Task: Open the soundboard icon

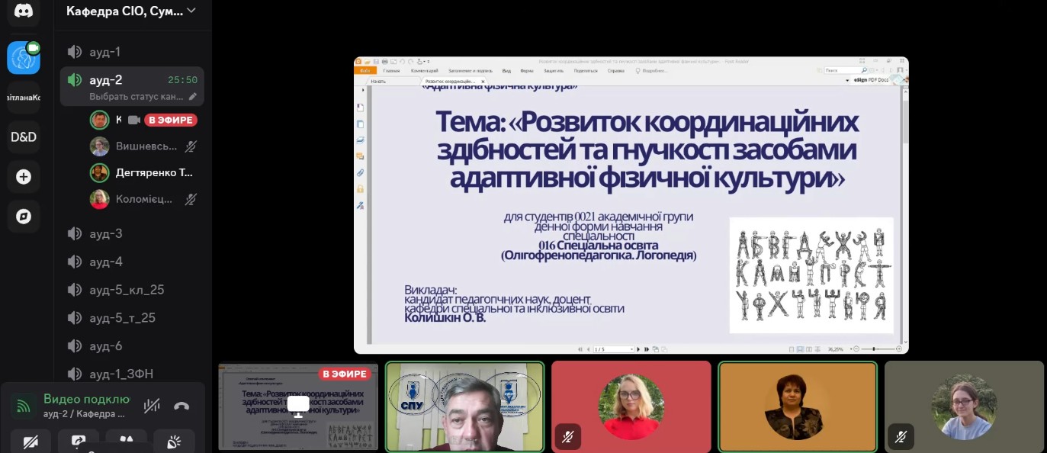Action: pos(174,442)
